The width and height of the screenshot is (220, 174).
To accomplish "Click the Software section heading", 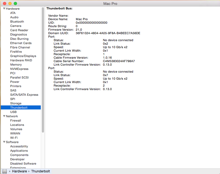I will 12,142.
